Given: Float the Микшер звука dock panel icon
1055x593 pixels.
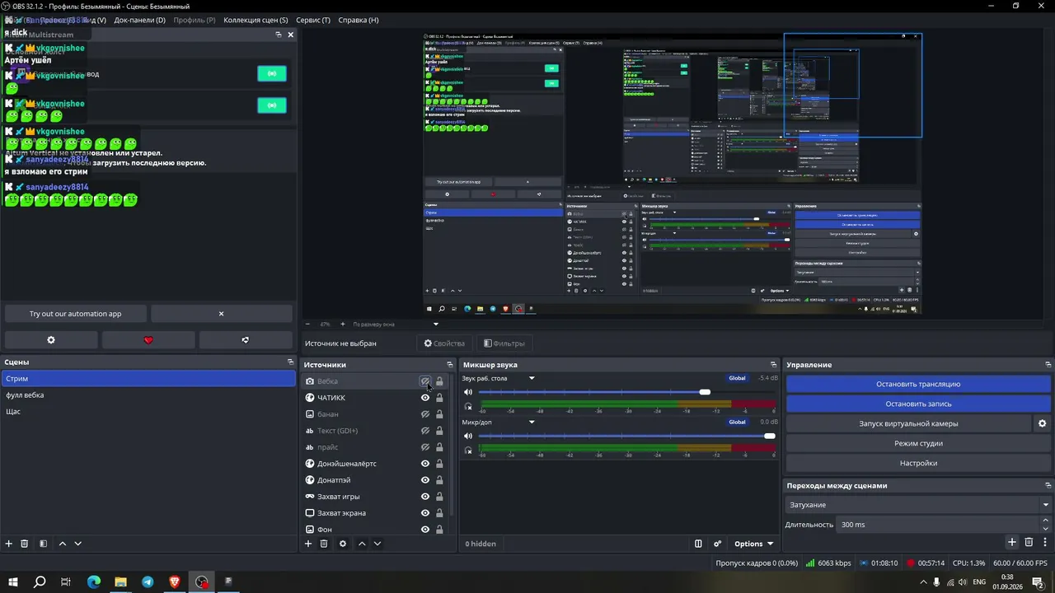Looking at the screenshot, I should point(773,364).
